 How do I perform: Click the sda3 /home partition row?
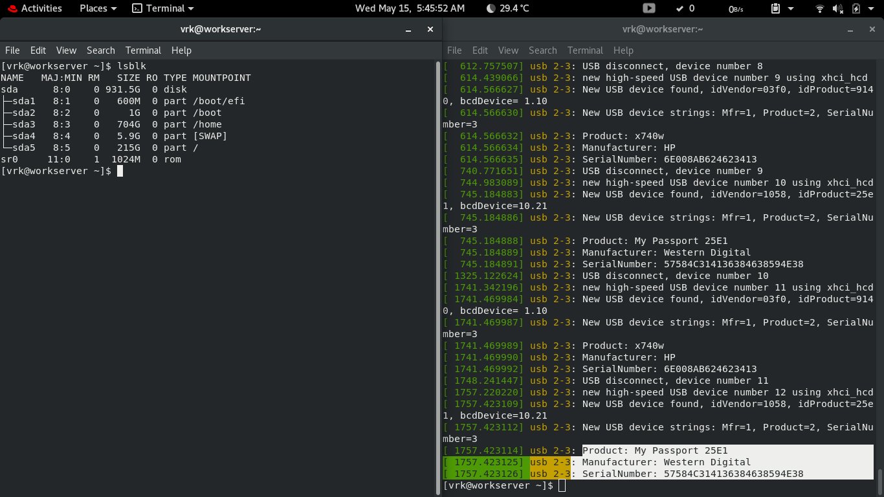coord(111,124)
